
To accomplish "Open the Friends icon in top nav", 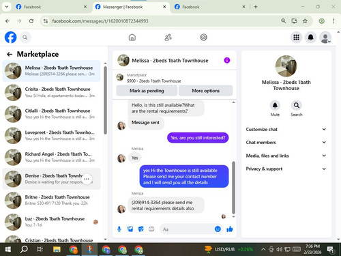I will pos(168,38).
